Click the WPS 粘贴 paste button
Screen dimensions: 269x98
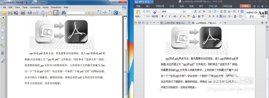(138, 14)
